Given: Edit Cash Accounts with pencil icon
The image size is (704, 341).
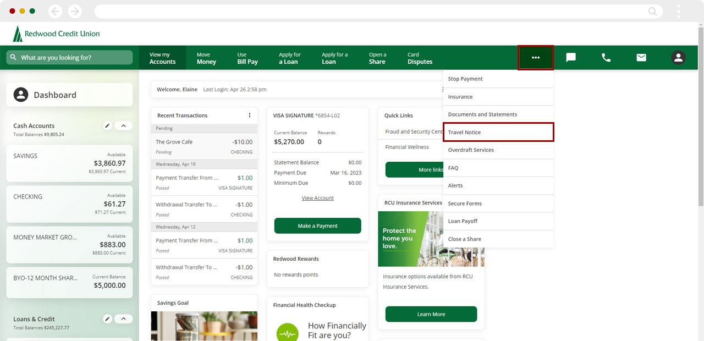Looking at the screenshot, I should [x=108, y=126].
